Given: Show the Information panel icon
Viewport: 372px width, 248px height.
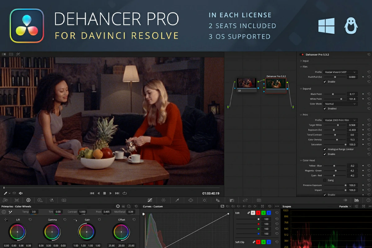Looking at the screenshot, I should (368, 200).
